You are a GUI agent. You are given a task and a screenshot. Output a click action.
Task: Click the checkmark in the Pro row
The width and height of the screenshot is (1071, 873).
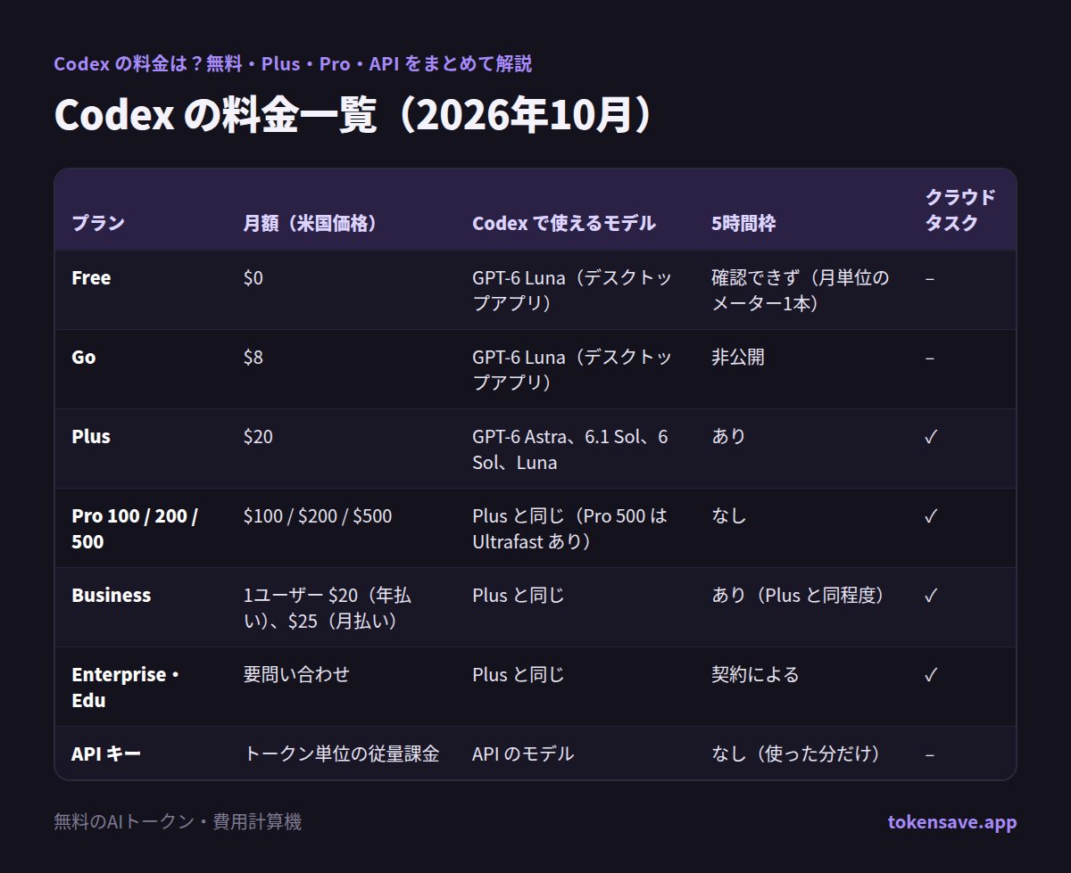click(931, 516)
